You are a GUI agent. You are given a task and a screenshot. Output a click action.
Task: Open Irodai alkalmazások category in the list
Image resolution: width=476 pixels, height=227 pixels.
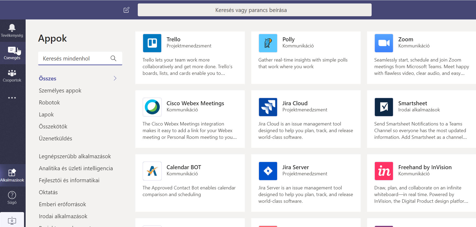pos(63,216)
